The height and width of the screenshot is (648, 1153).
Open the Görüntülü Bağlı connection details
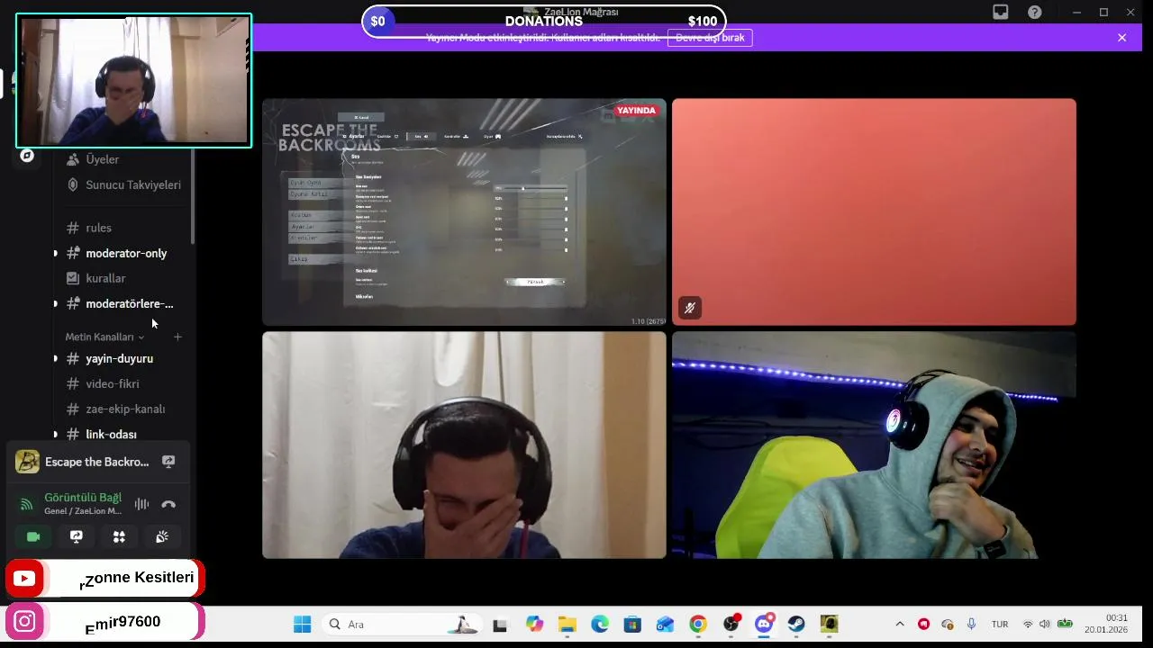pos(83,498)
